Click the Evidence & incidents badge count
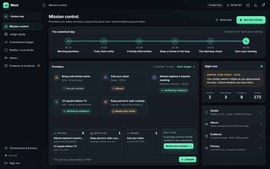Viewport: 270px width, 169px height. (39, 66)
